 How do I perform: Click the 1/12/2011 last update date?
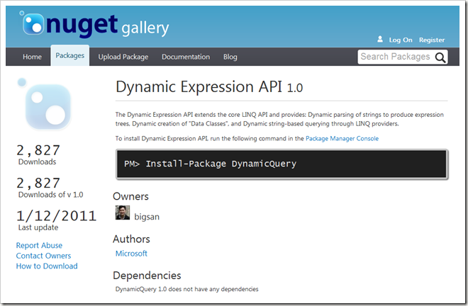pyautogui.click(x=57, y=216)
